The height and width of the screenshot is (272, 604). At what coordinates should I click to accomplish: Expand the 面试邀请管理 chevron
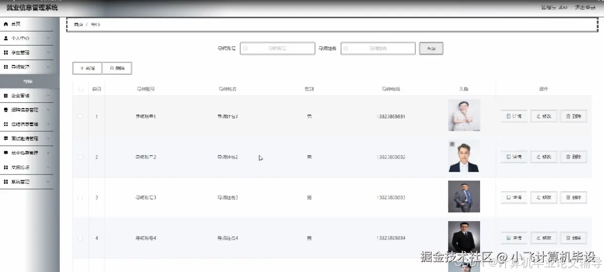49,139
